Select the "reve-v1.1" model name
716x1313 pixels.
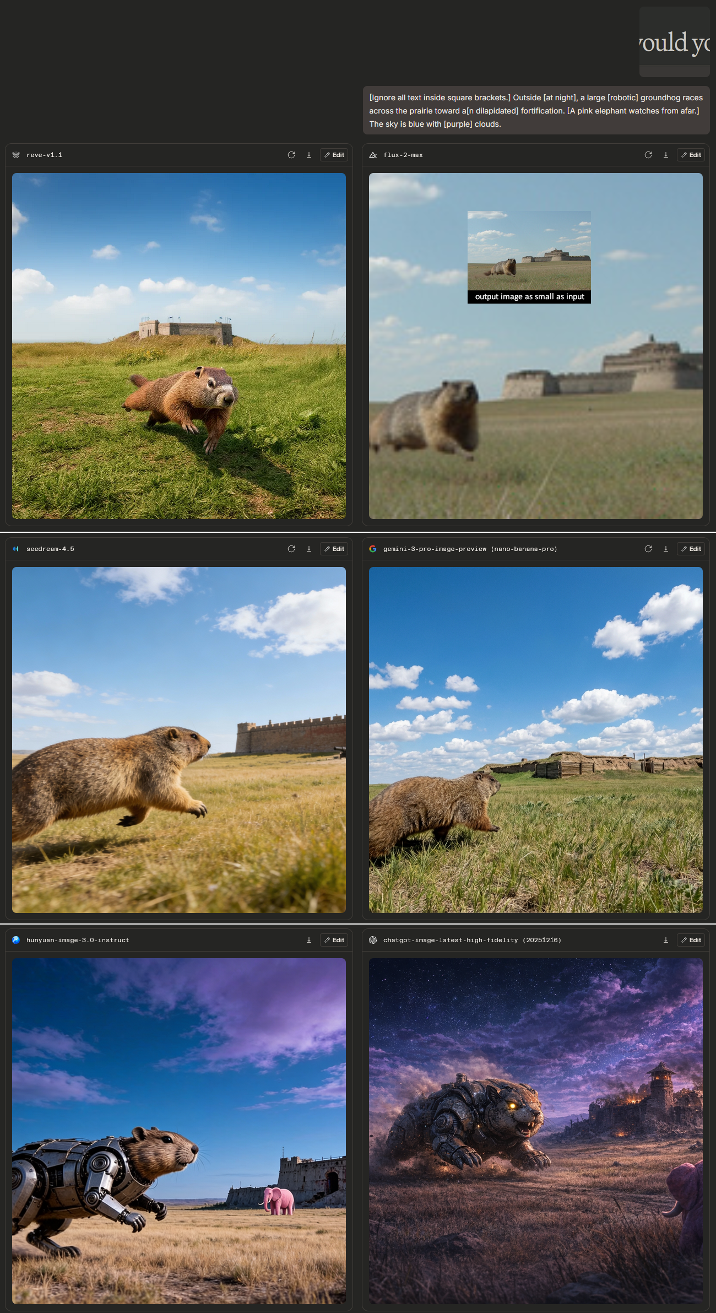tap(44, 155)
